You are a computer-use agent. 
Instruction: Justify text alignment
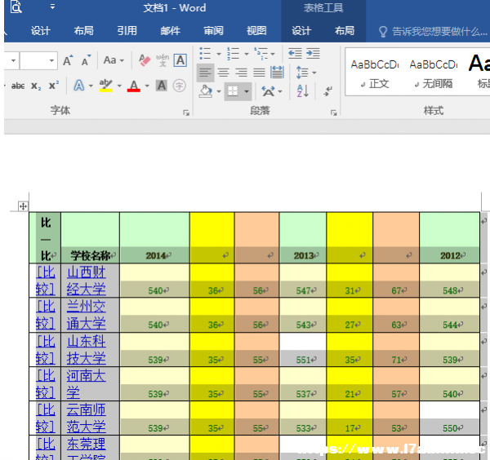coord(259,73)
